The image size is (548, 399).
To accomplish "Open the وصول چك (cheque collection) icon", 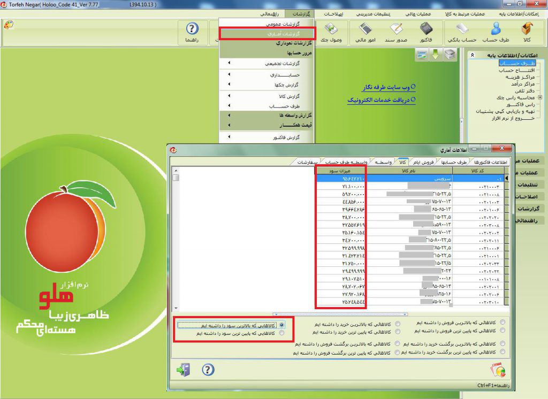I will click(331, 33).
